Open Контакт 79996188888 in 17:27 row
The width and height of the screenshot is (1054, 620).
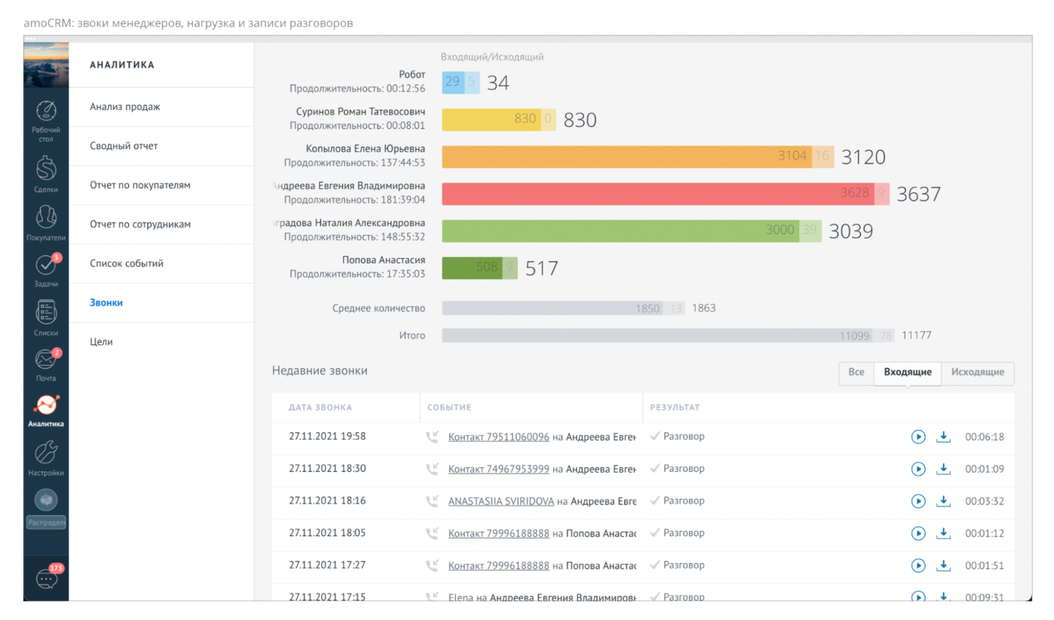point(499,565)
